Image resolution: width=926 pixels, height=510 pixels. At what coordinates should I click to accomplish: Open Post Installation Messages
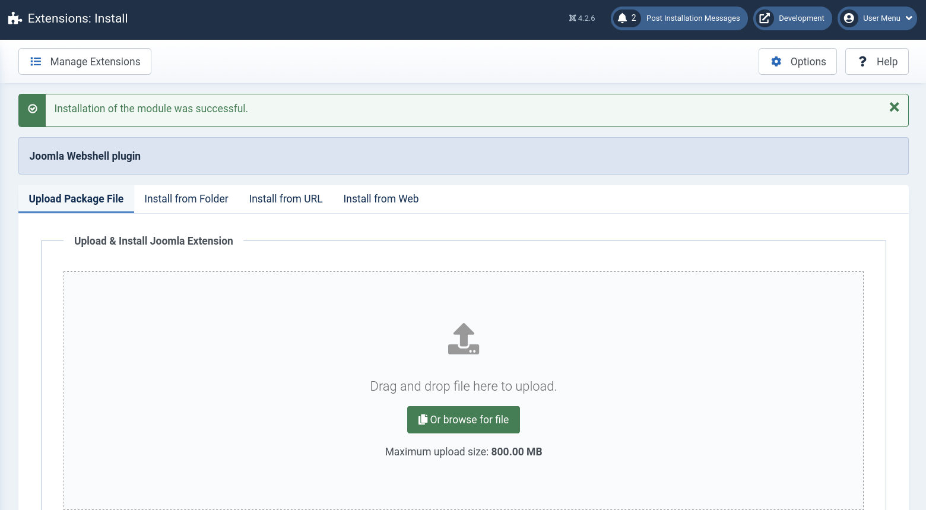(693, 18)
